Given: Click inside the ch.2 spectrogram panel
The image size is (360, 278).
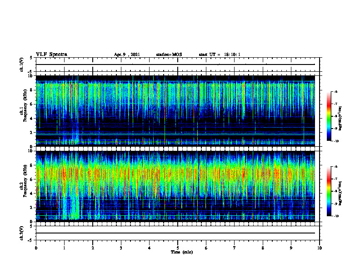Looking at the screenshot, I should coord(175,186).
